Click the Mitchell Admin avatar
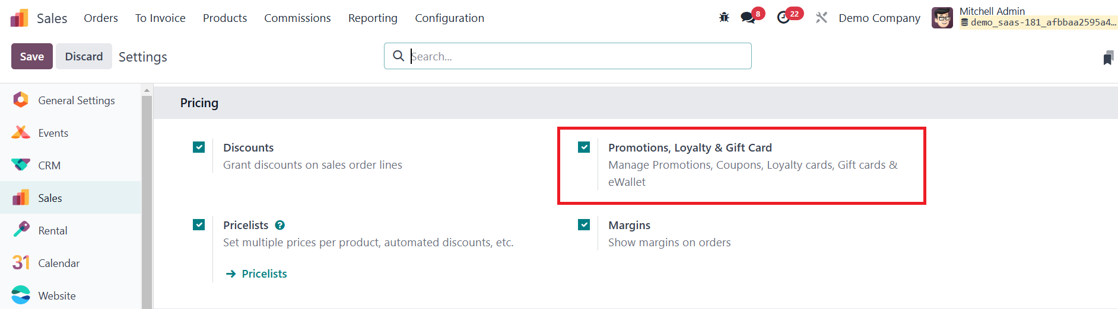Image resolution: width=1118 pixels, height=309 pixels. (942, 18)
